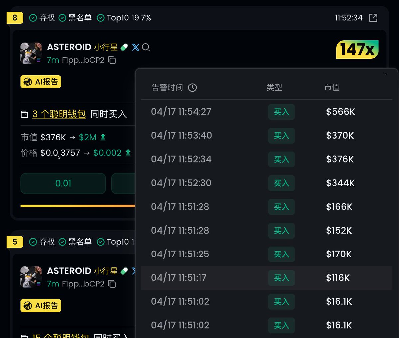Click the 147x multiplier badge
Screen dimensions: 399x338
pos(357,50)
